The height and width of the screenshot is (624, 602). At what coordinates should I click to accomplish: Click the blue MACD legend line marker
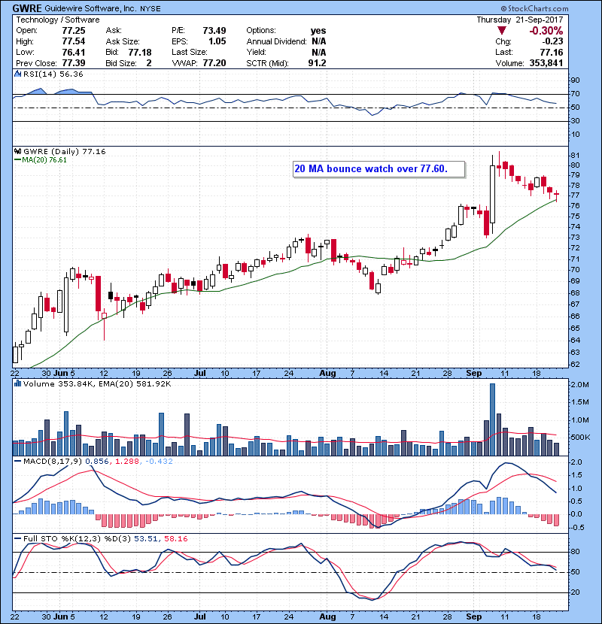18,462
